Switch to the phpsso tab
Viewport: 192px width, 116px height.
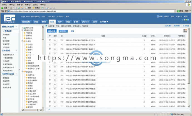click(85, 21)
